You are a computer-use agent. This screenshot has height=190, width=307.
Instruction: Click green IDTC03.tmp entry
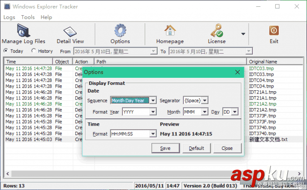pos(261,68)
